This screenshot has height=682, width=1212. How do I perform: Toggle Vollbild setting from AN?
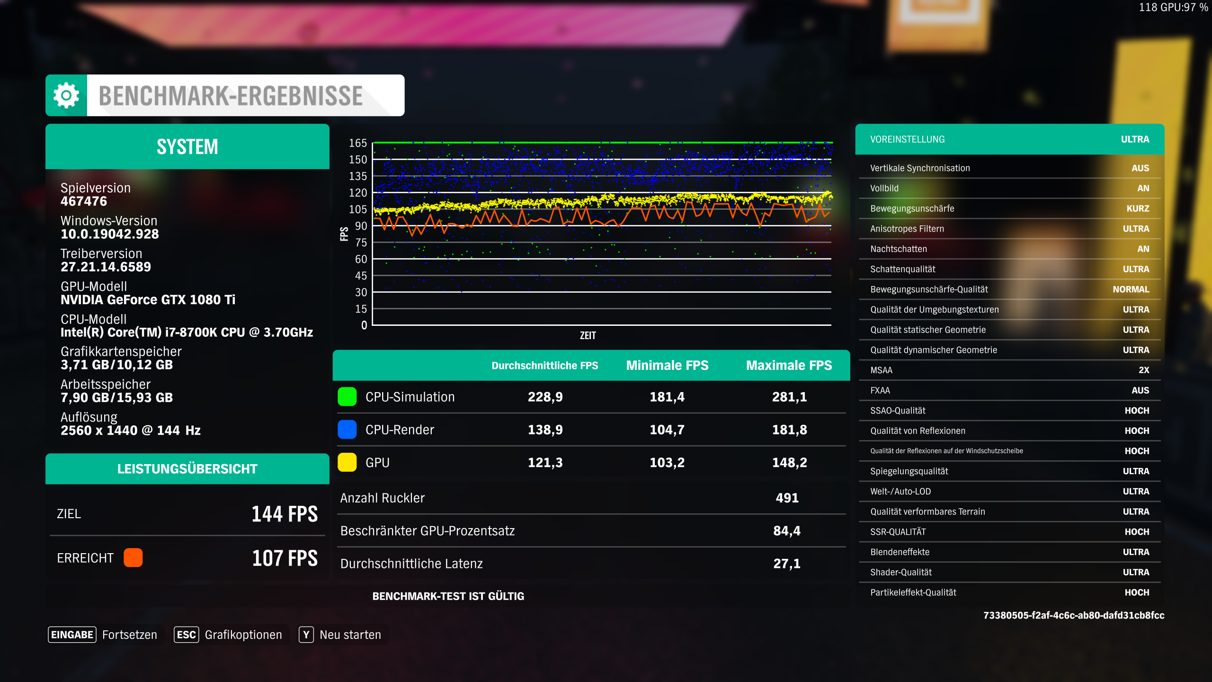tap(1010, 188)
